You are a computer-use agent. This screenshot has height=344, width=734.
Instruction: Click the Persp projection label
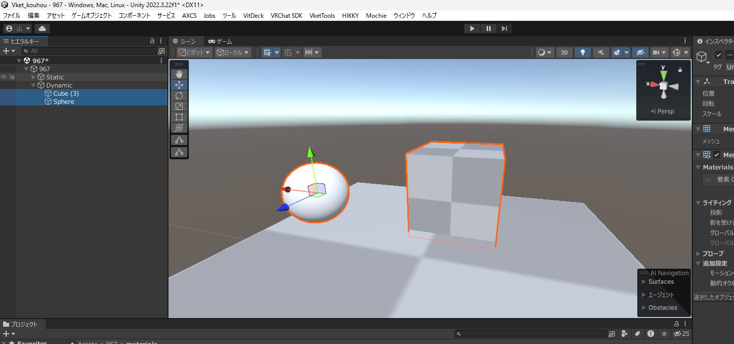tap(662, 111)
